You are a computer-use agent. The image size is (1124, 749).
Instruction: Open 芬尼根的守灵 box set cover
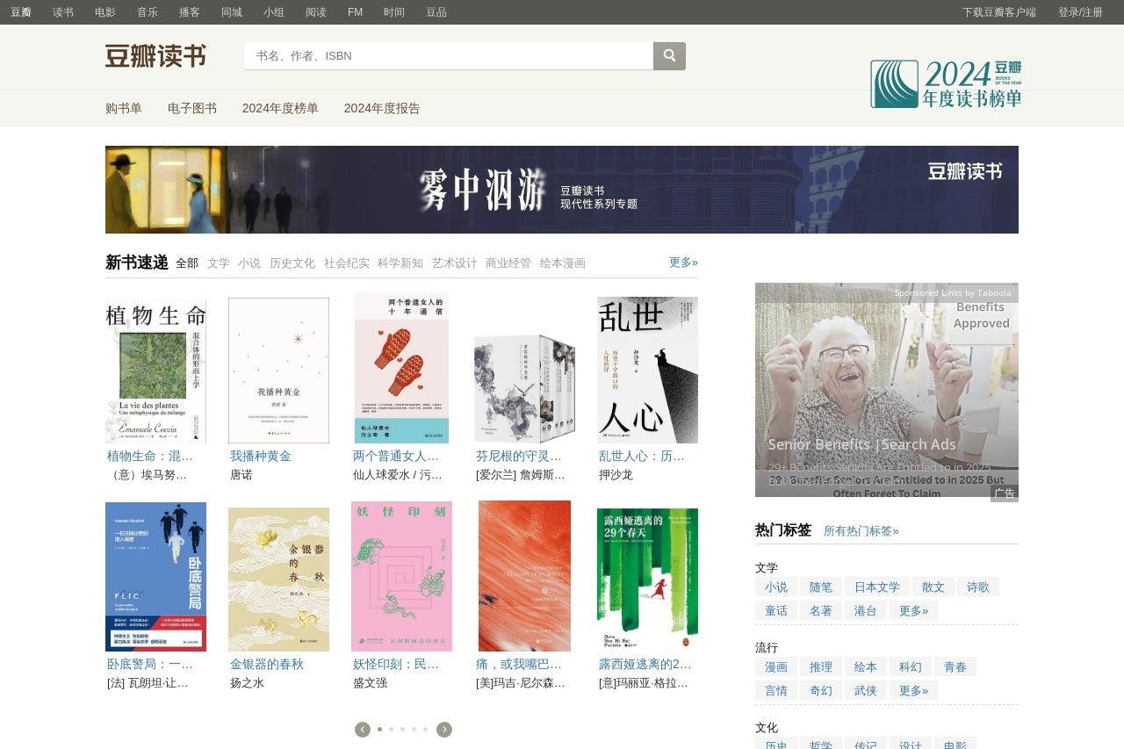[524, 389]
